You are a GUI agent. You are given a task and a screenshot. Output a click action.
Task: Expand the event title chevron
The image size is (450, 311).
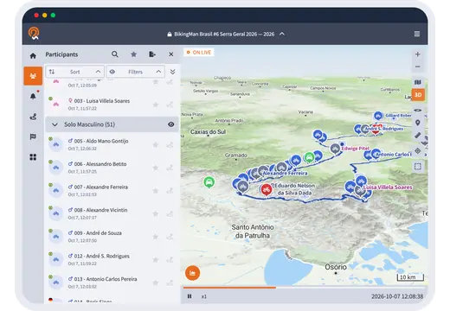282,34
